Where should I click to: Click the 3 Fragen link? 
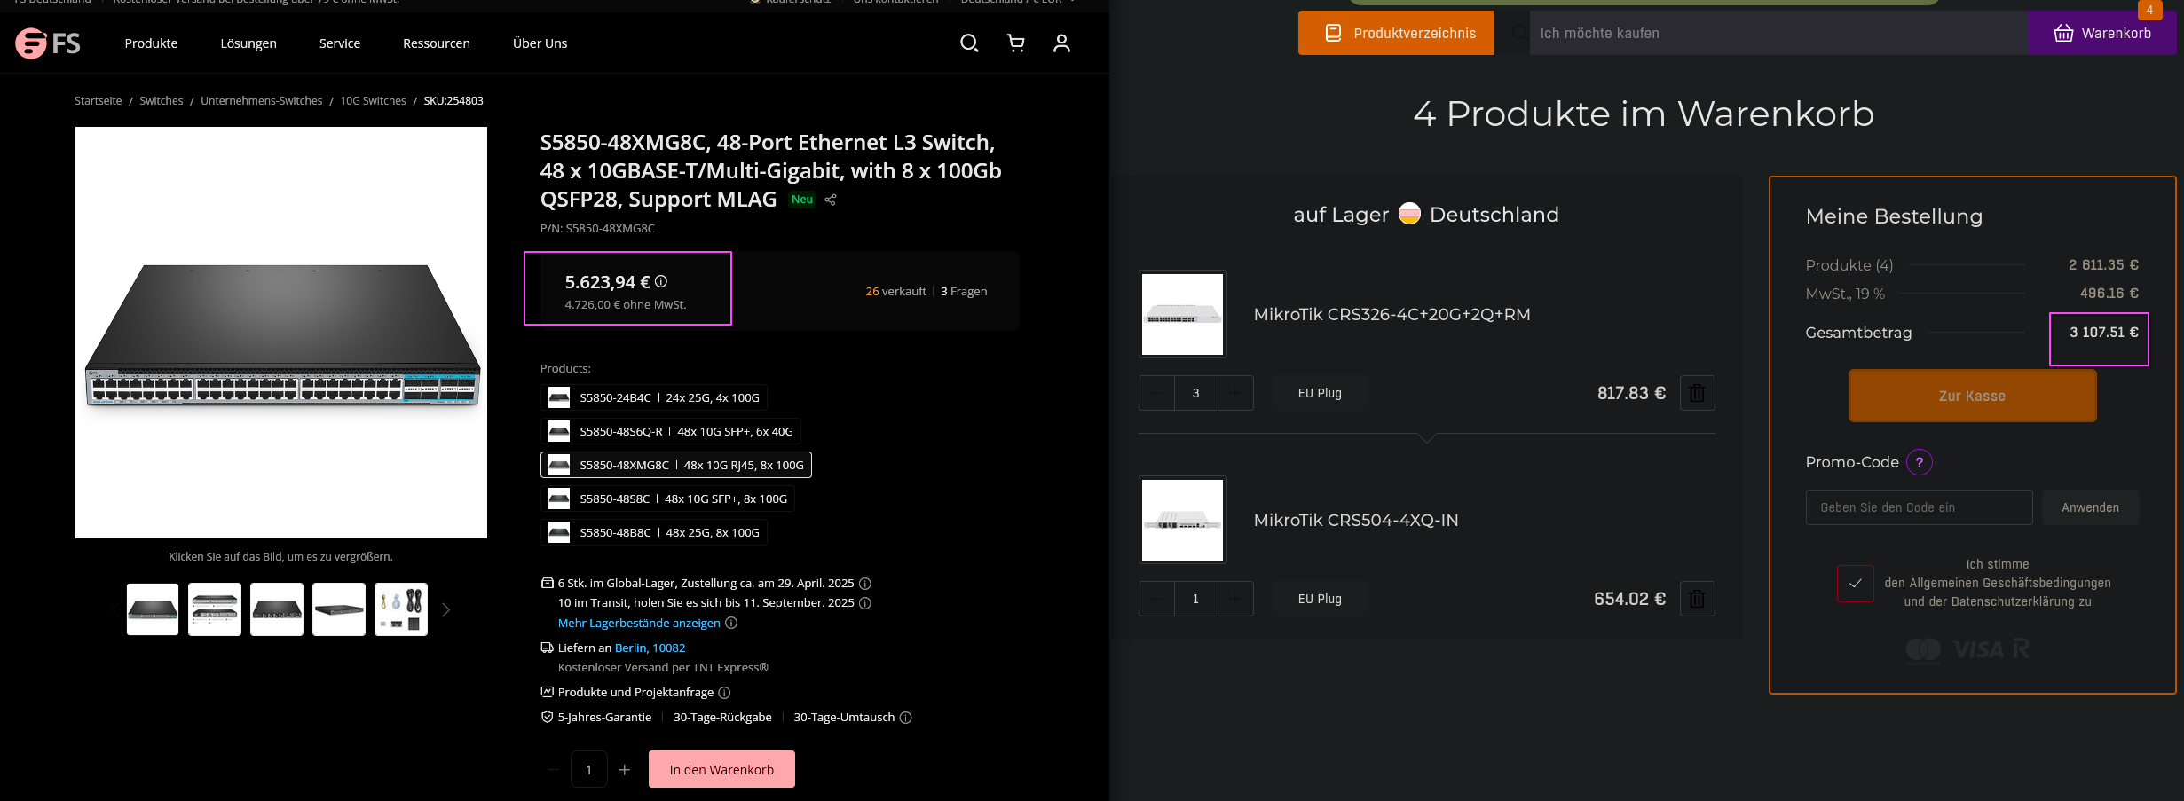[964, 291]
